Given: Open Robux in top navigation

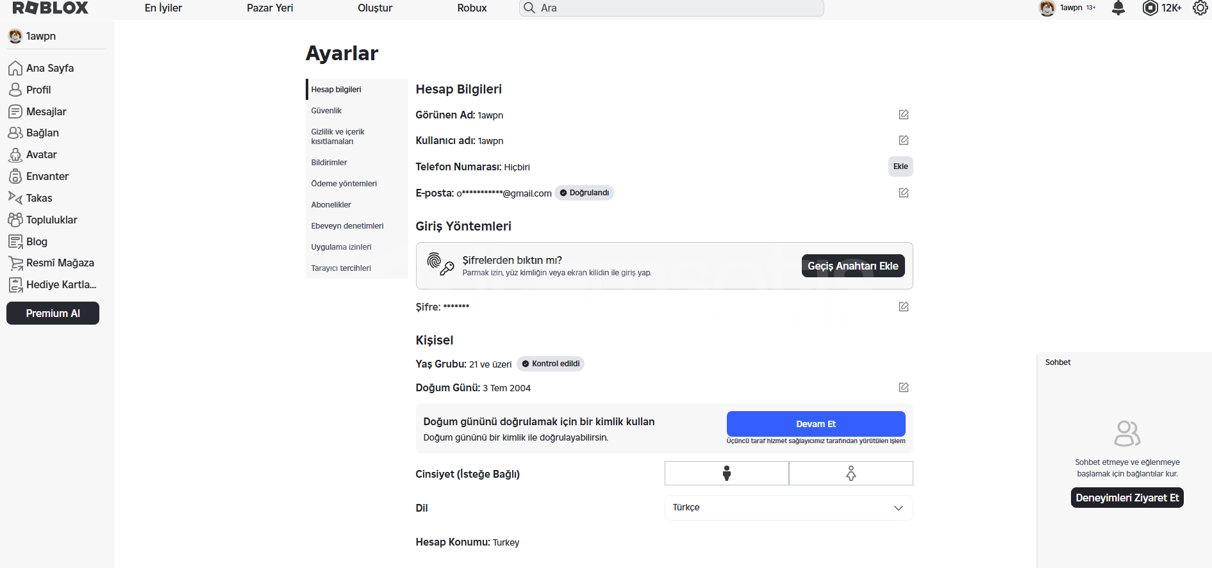Looking at the screenshot, I should click(x=472, y=8).
